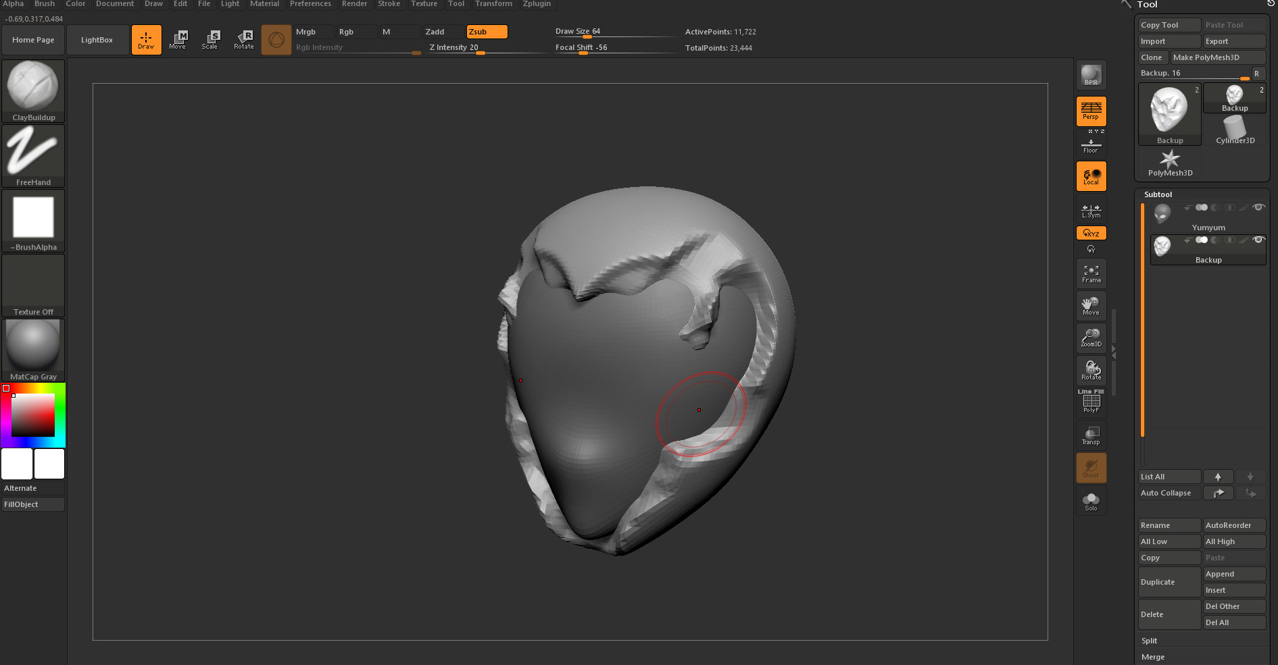Open the Preferences menu
The height and width of the screenshot is (665, 1278).
[310, 4]
